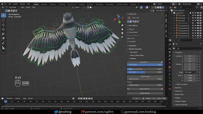
Task: Toggle overlays button in viewport header
Action: pyautogui.click(x=147, y=7)
